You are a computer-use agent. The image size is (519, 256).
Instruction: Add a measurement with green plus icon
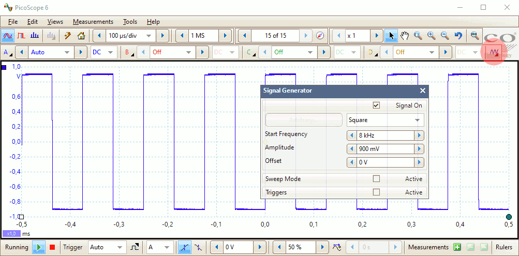point(457,247)
